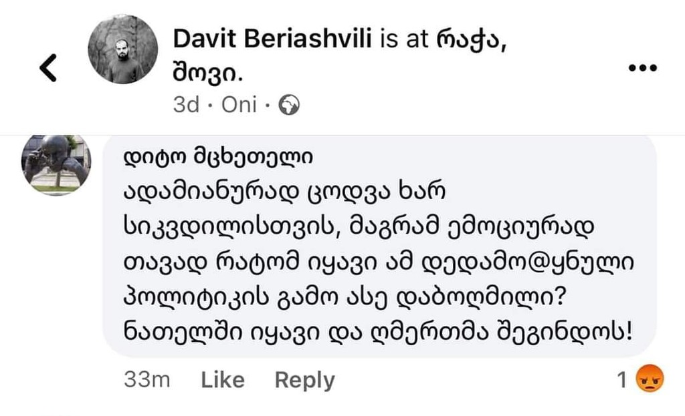Reply to the comment
685x416 pixels.
[304, 380]
